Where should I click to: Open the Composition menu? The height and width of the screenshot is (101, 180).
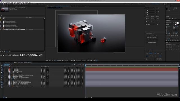coord(8,2)
